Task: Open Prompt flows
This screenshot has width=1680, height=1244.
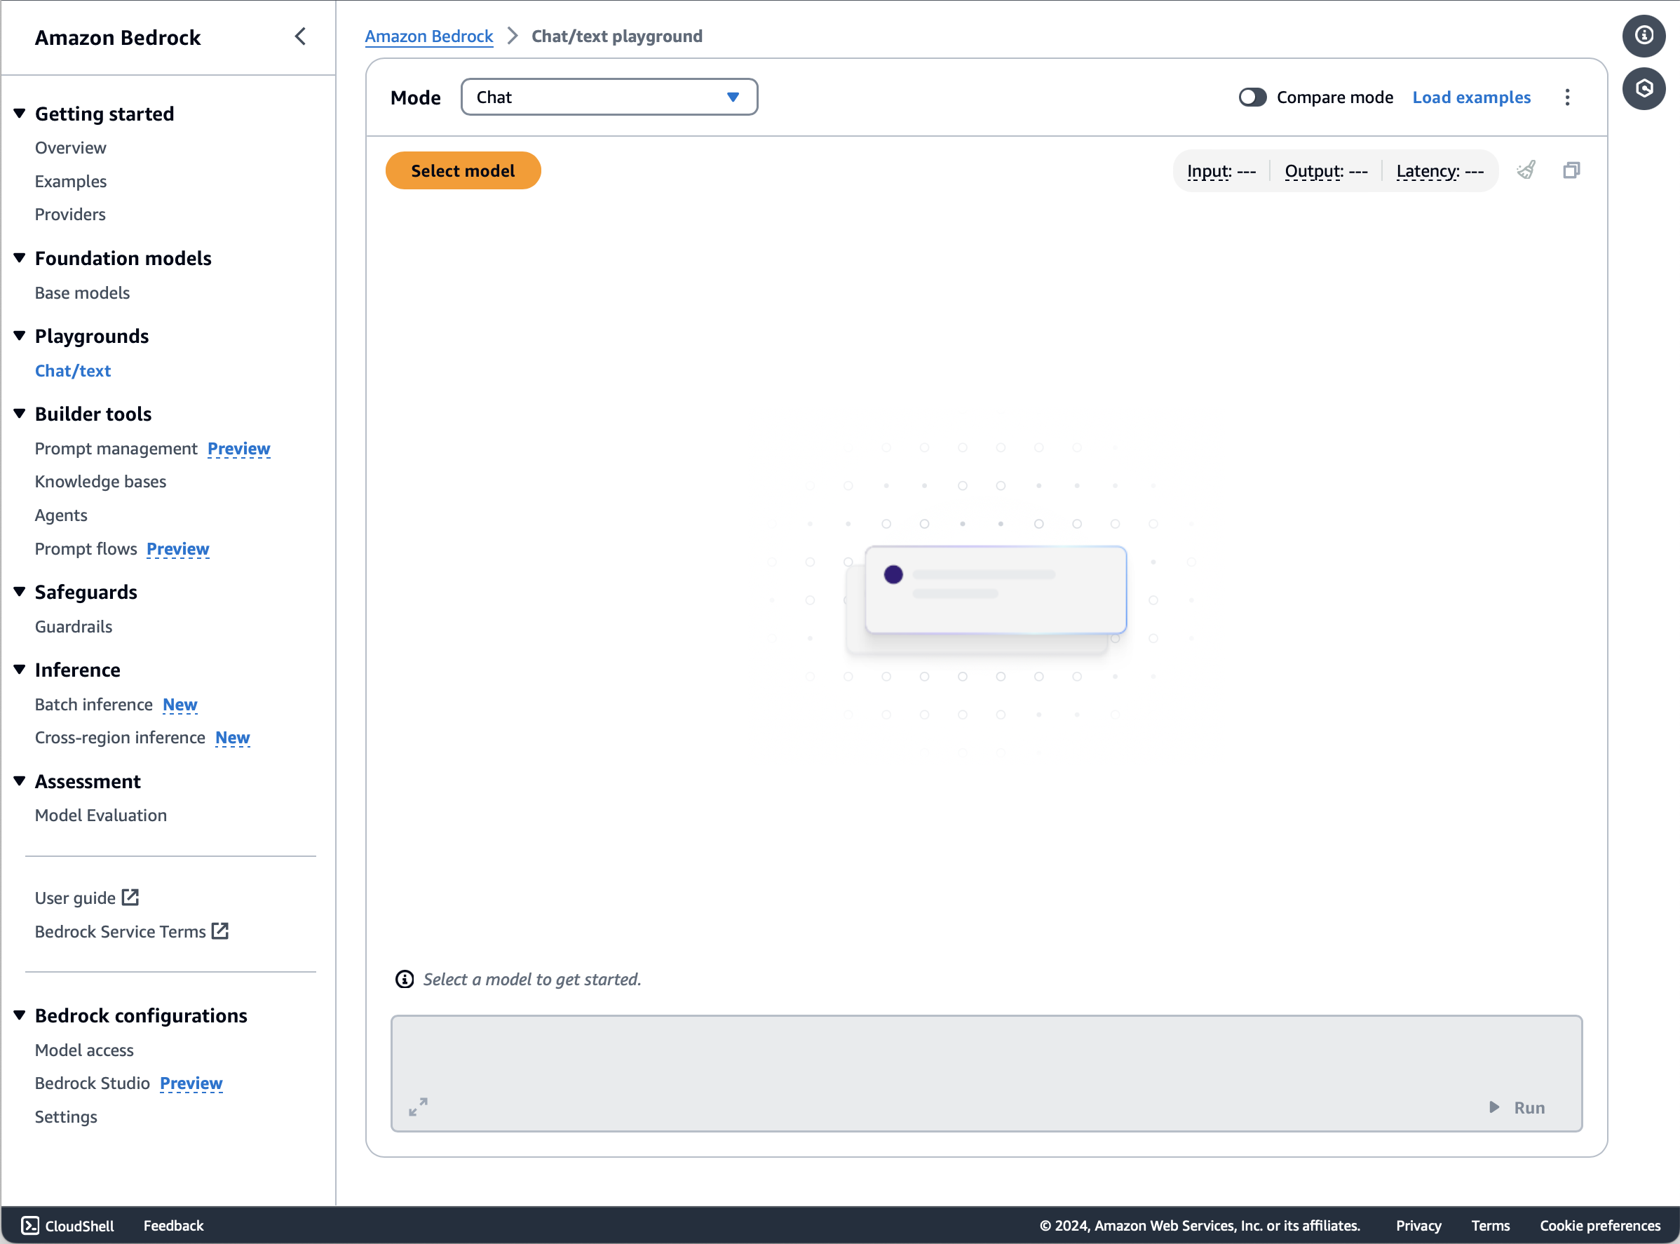Action: [x=86, y=549]
